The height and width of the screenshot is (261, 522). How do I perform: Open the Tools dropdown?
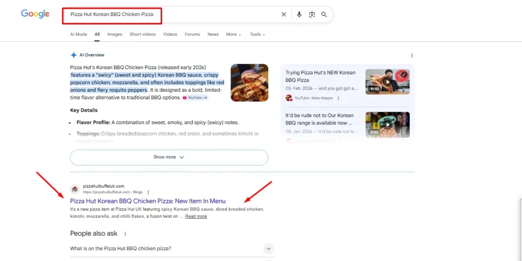click(x=257, y=35)
